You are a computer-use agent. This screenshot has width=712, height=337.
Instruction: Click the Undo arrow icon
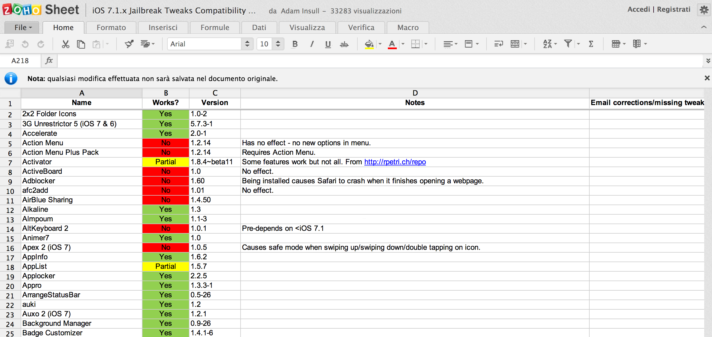tap(25, 44)
